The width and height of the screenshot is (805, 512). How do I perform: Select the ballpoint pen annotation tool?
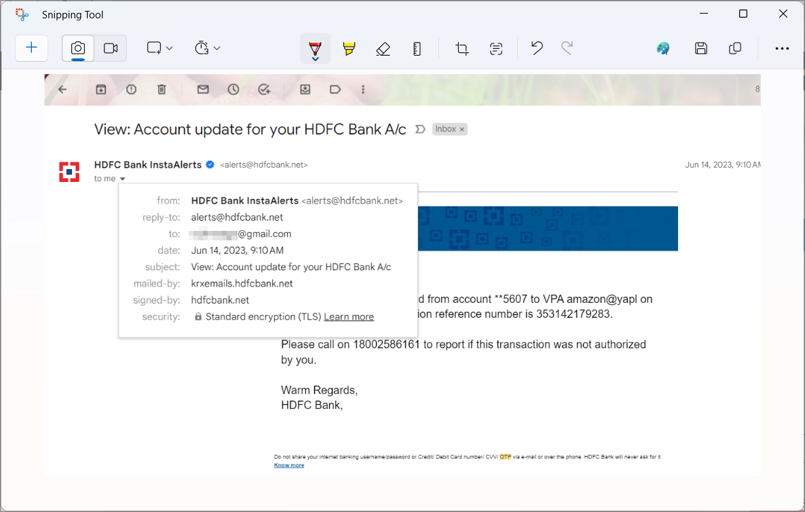coord(315,48)
